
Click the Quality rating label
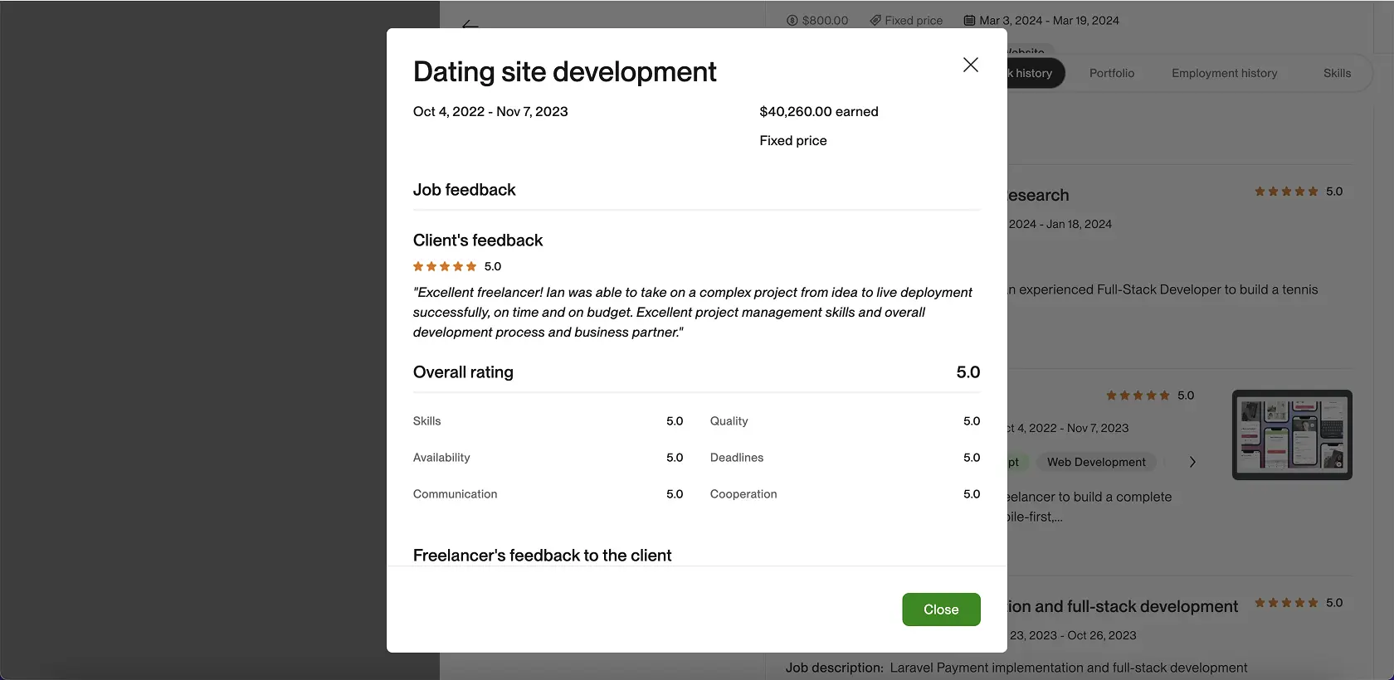729,421
